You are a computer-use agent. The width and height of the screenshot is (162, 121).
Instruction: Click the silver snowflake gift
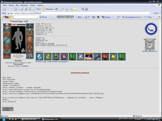pyautogui.click(x=81, y=57)
